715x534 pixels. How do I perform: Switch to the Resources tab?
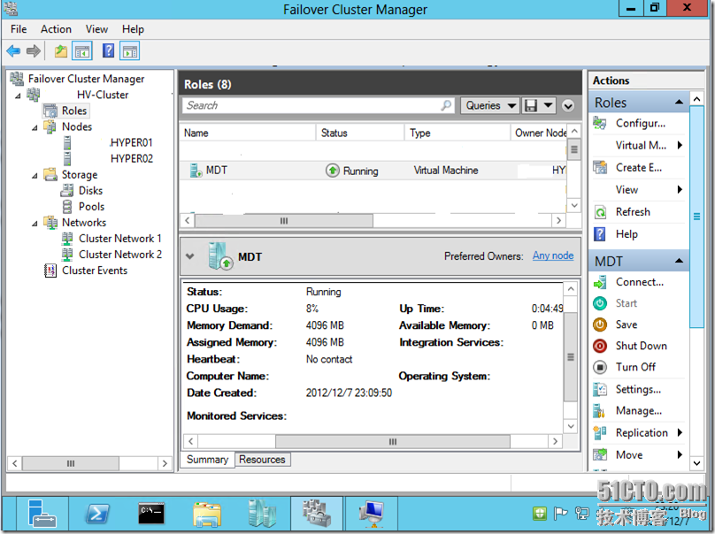coord(262,459)
